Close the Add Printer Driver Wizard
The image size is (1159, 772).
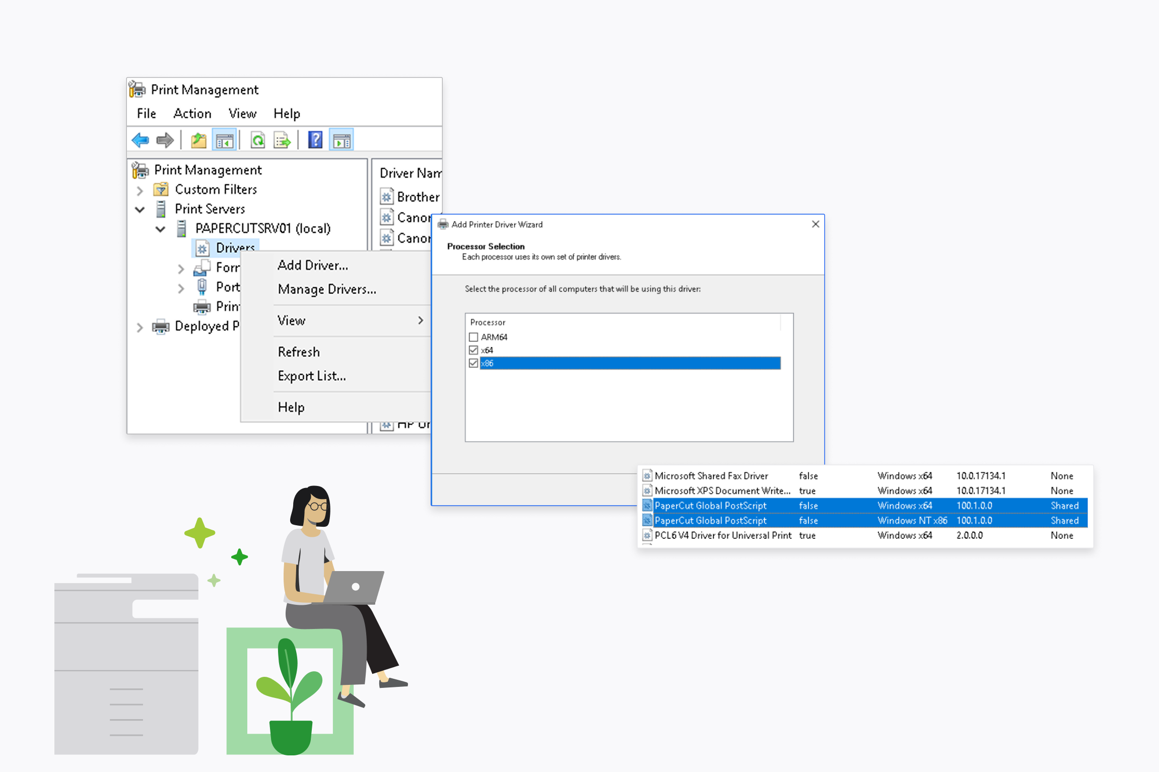tap(815, 224)
